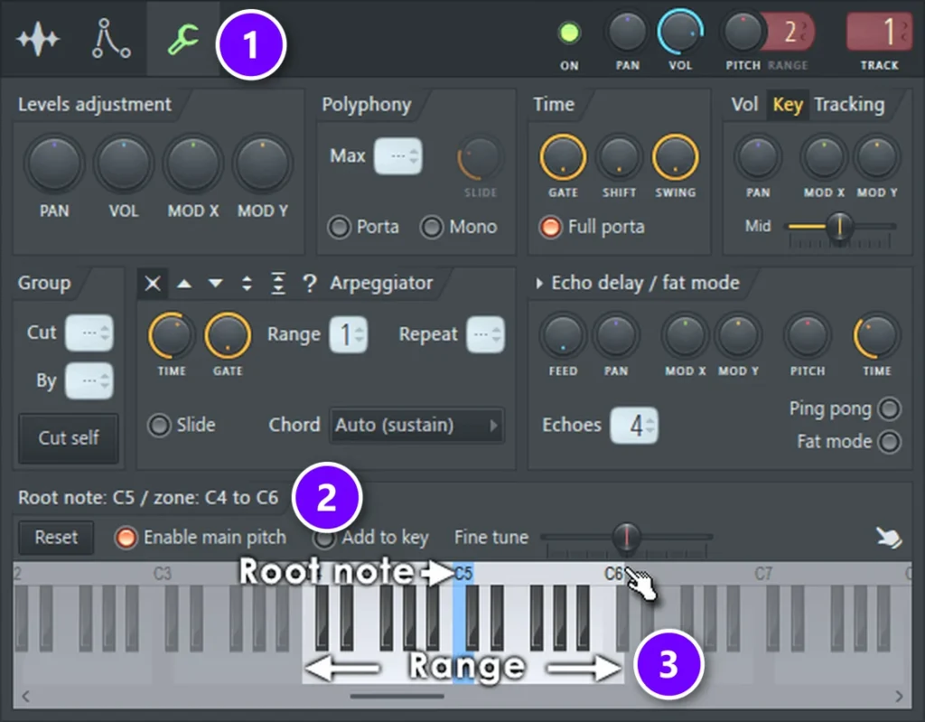This screenshot has width=925, height=722.
Task: Click the Arpeggiator Range value box
Action: click(348, 334)
